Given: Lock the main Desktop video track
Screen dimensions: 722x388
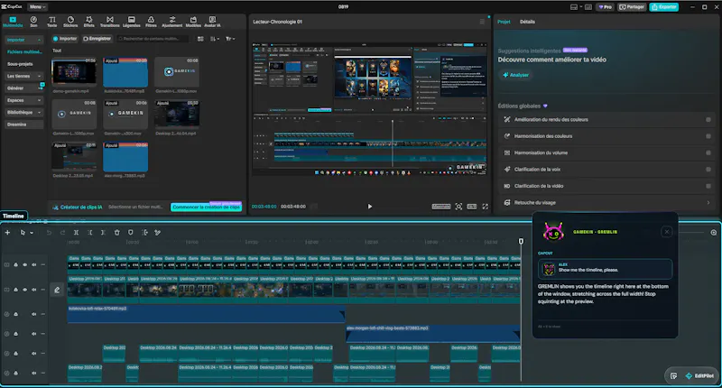Looking at the screenshot, I should tap(15, 290).
